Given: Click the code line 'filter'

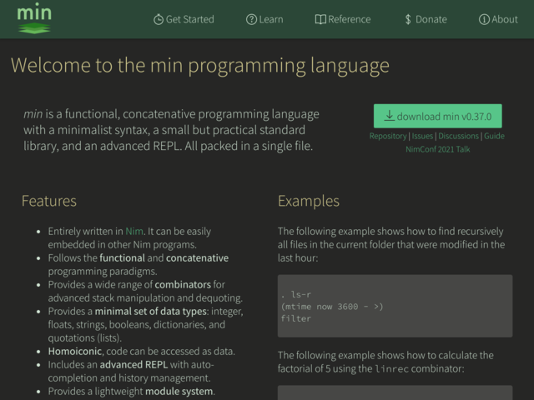Looking at the screenshot, I should 296,318.
